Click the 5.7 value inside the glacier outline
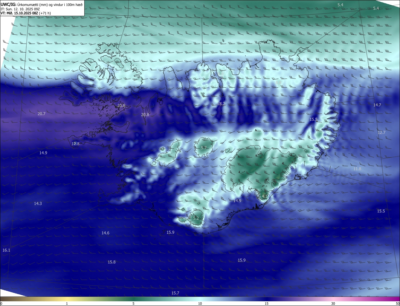This screenshot has width=400, height=306. [x=204, y=148]
